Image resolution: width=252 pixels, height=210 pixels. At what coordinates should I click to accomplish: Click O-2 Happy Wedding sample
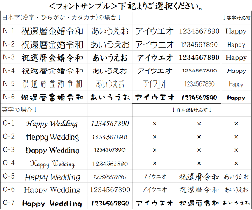click(x=52, y=138)
